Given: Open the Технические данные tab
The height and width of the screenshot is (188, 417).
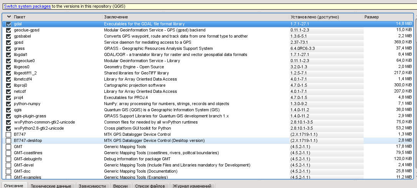Looking at the screenshot, I should [x=51, y=186].
